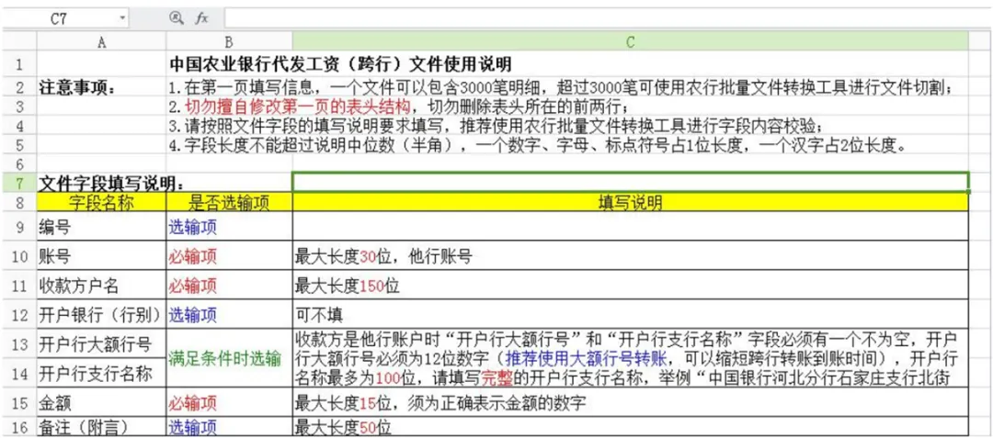Click the empty C9 cell in 编号 row

coord(630,227)
